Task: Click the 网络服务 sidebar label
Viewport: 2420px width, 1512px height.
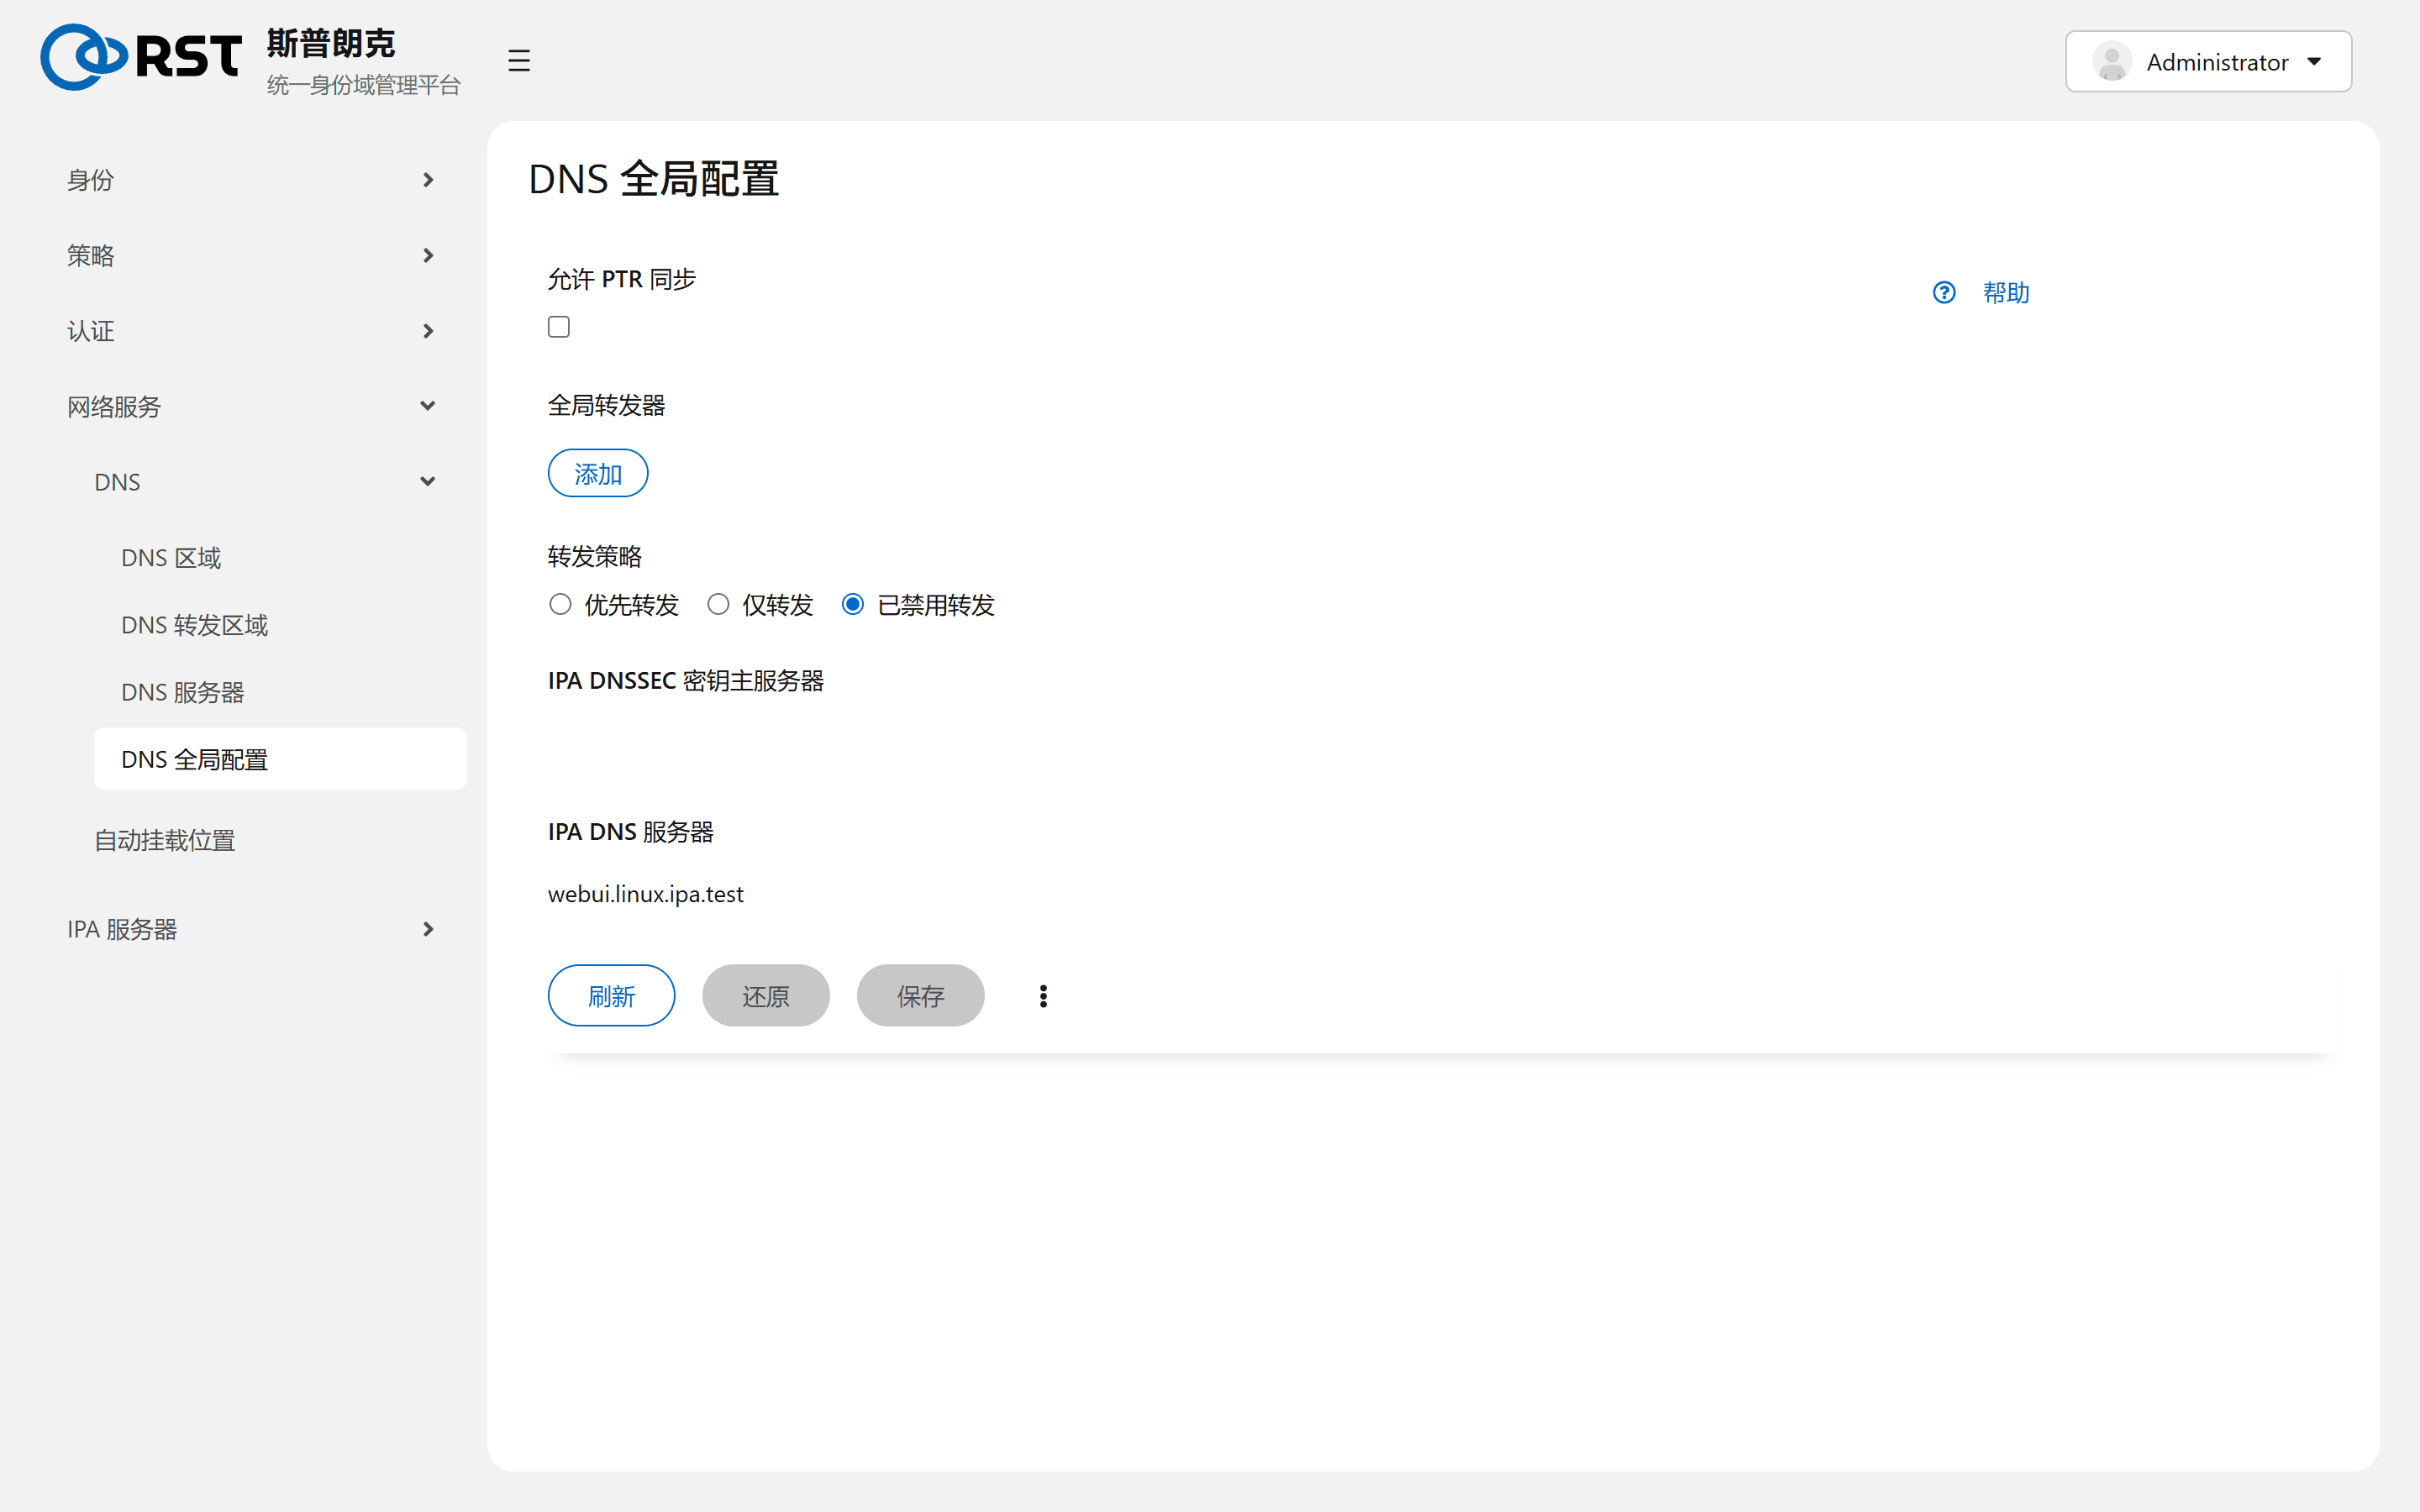Action: pyautogui.click(x=114, y=407)
